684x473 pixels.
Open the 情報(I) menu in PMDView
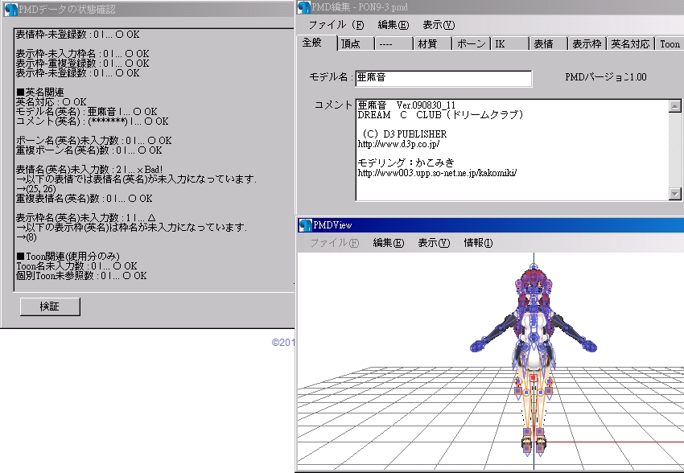point(478,243)
